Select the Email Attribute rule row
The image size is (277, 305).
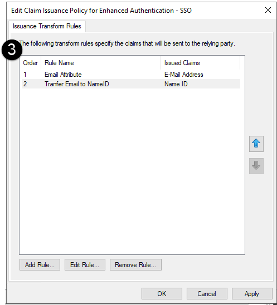tap(131, 75)
